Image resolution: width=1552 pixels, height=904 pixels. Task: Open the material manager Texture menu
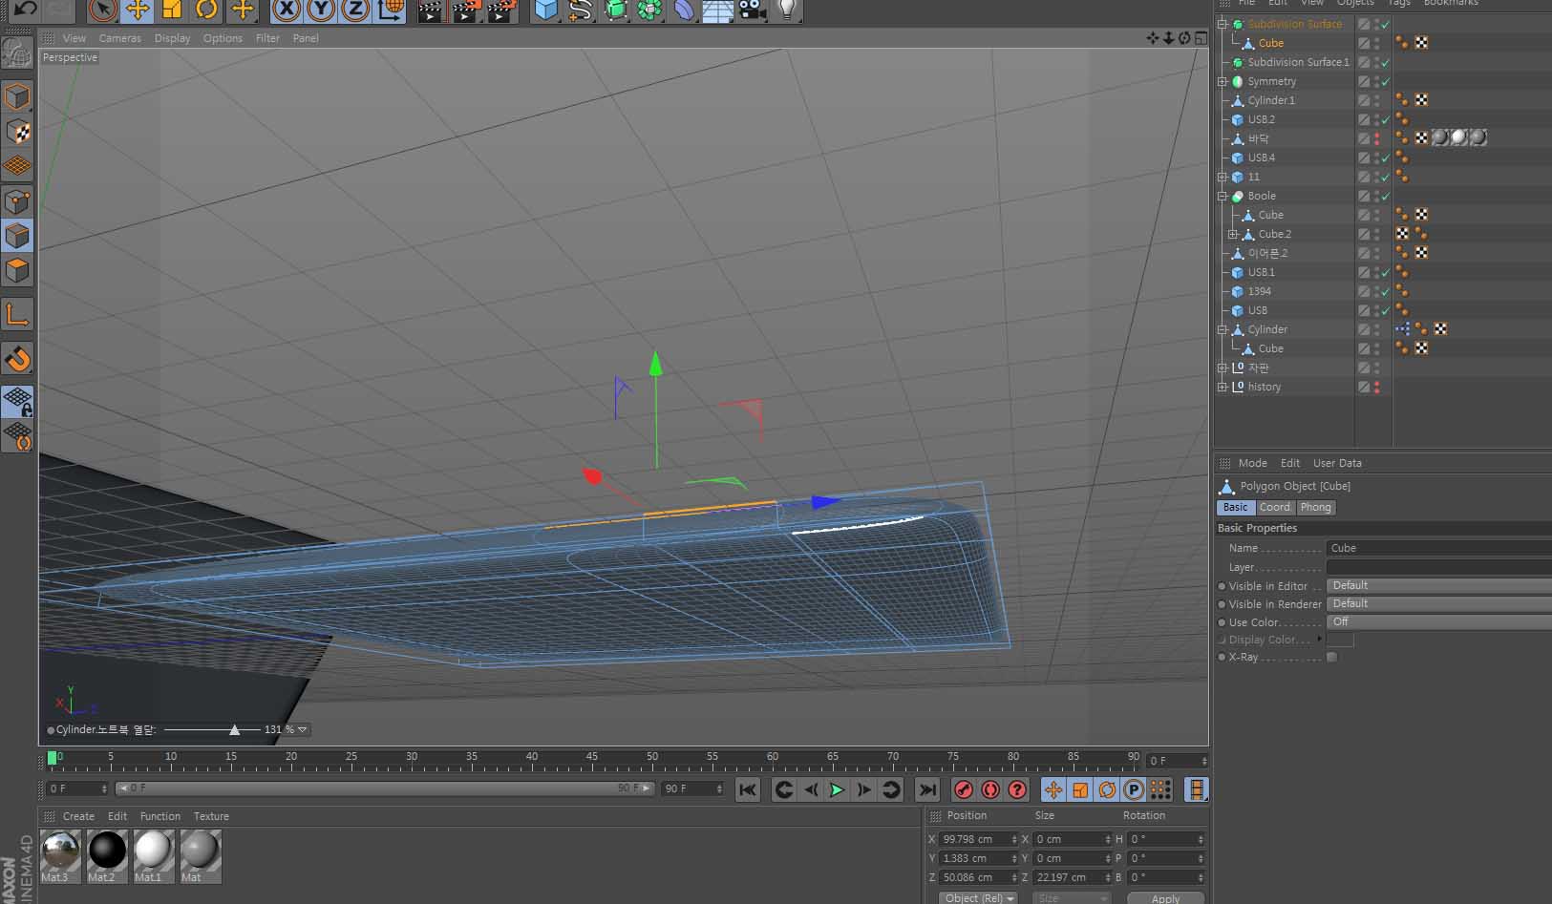tap(211, 816)
